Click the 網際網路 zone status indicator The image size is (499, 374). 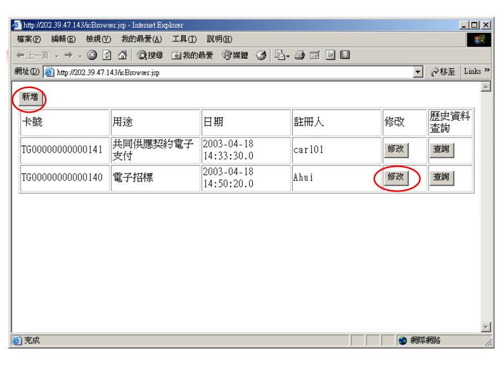420,341
